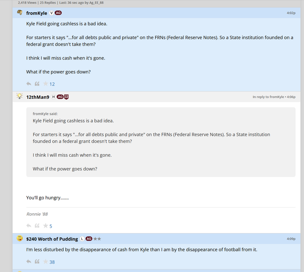Click the 38 star count on Pudding's post
Viewport: 304px width, 272px height.
click(52, 262)
